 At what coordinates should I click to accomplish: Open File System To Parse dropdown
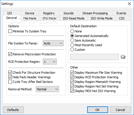53,43
